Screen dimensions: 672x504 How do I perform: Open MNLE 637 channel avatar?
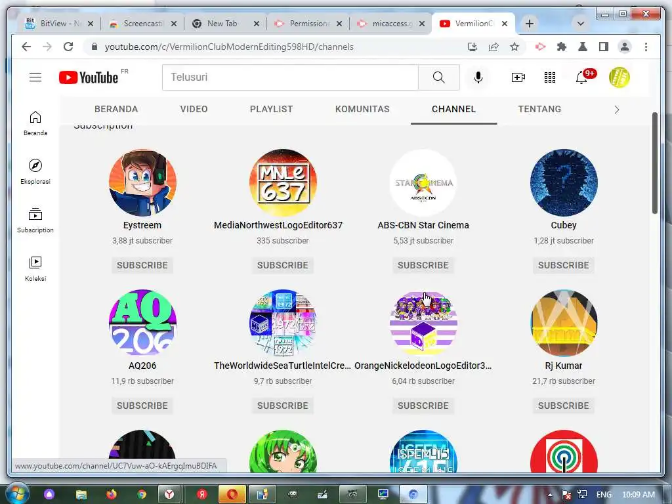[x=283, y=182]
